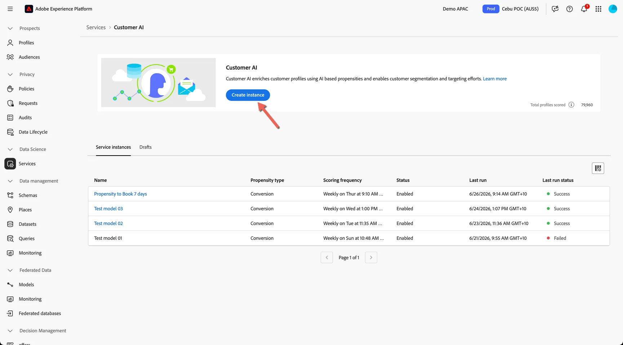Open Test model 03 instance
This screenshot has width=623, height=345.
pos(108,209)
